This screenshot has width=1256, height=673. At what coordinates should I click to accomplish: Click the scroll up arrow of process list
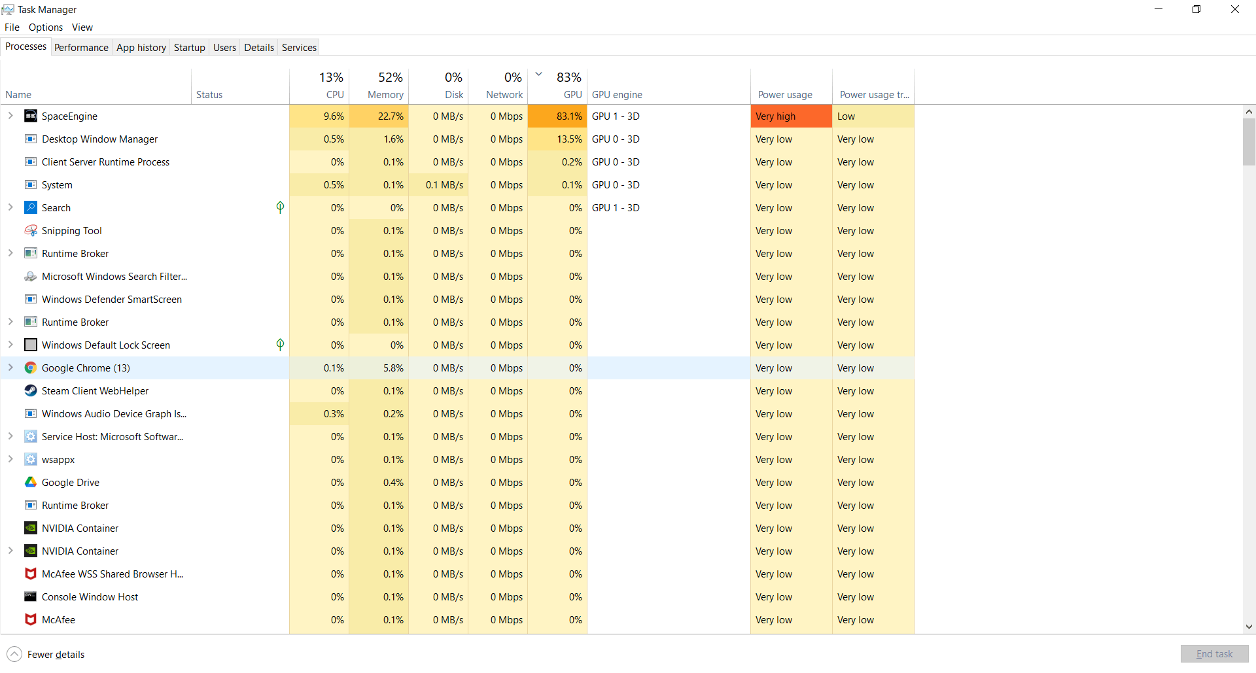(x=1249, y=112)
